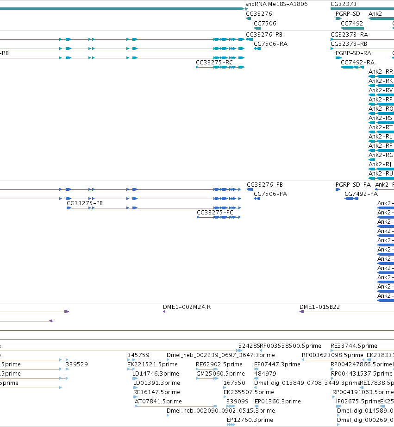
Task: Click the CG33276-RB transcript label
Action: coord(264,35)
